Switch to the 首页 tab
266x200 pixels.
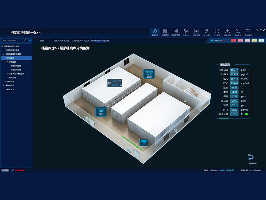pos(42,41)
